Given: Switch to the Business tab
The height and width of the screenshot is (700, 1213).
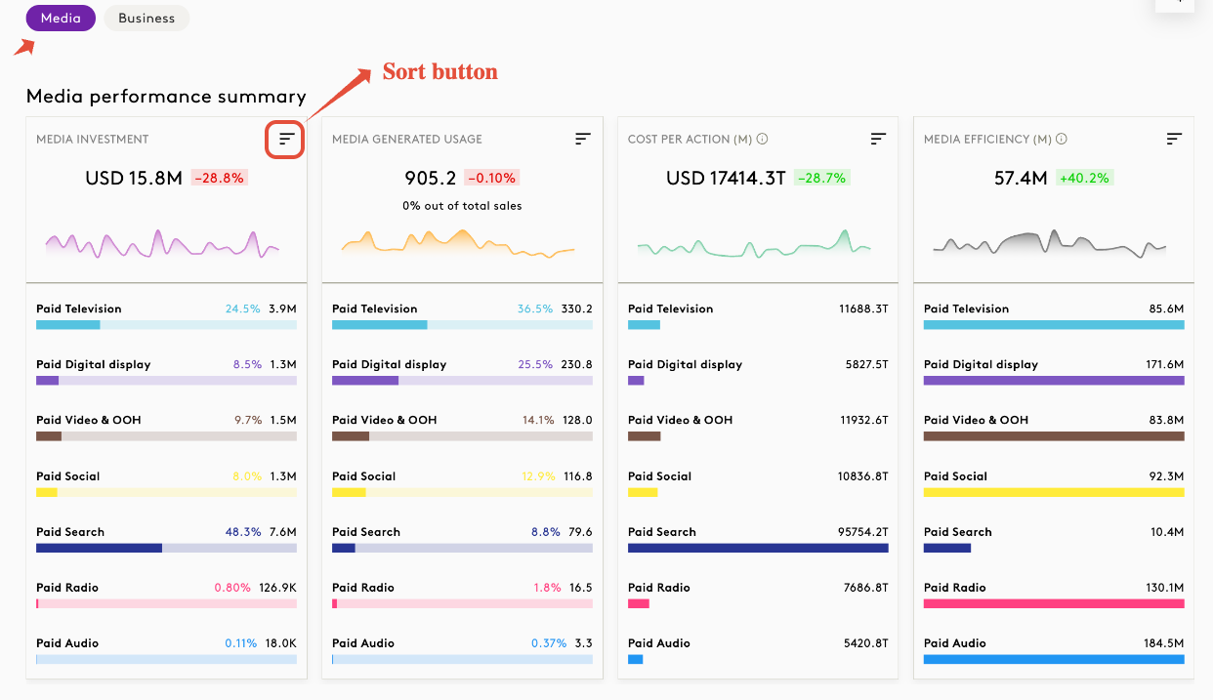Looking at the screenshot, I should pos(146,19).
